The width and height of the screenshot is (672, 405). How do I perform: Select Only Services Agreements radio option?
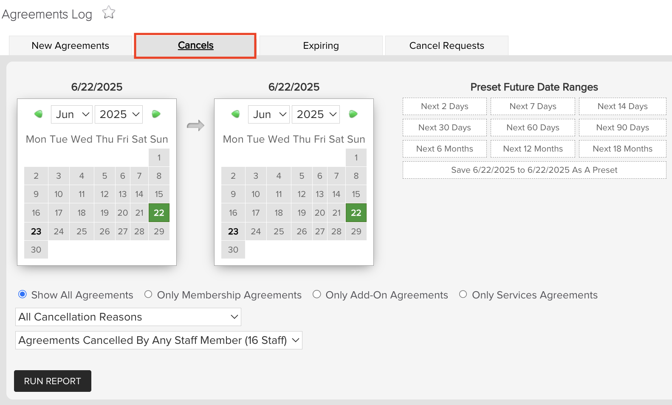463,294
